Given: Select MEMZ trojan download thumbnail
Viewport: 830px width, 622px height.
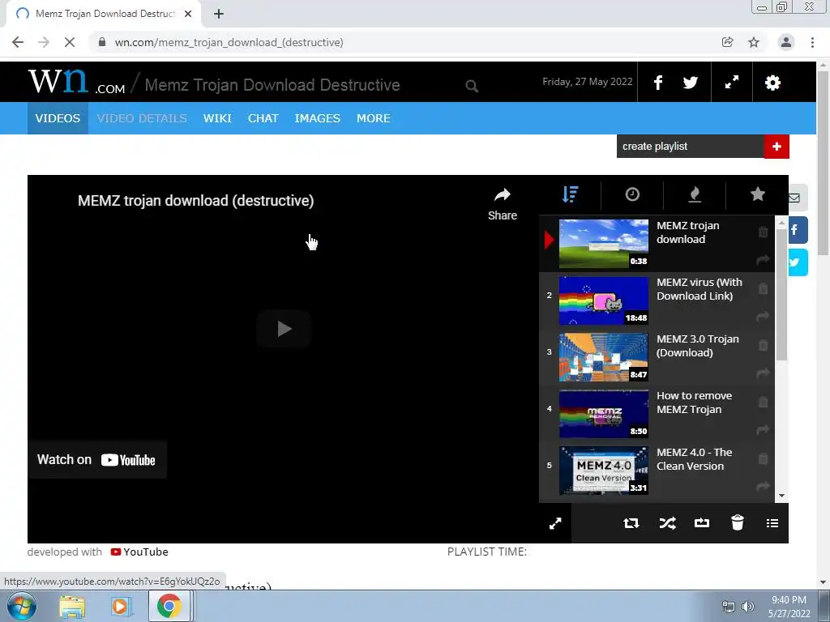Looking at the screenshot, I should pos(603,243).
